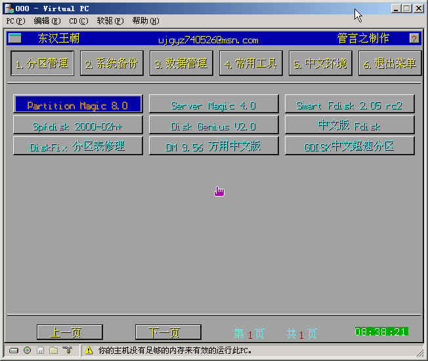Click the network adapter status icon

tap(67, 351)
